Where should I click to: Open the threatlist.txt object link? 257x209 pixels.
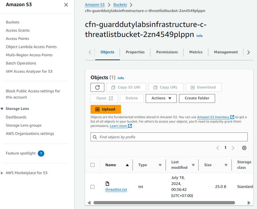116,190
